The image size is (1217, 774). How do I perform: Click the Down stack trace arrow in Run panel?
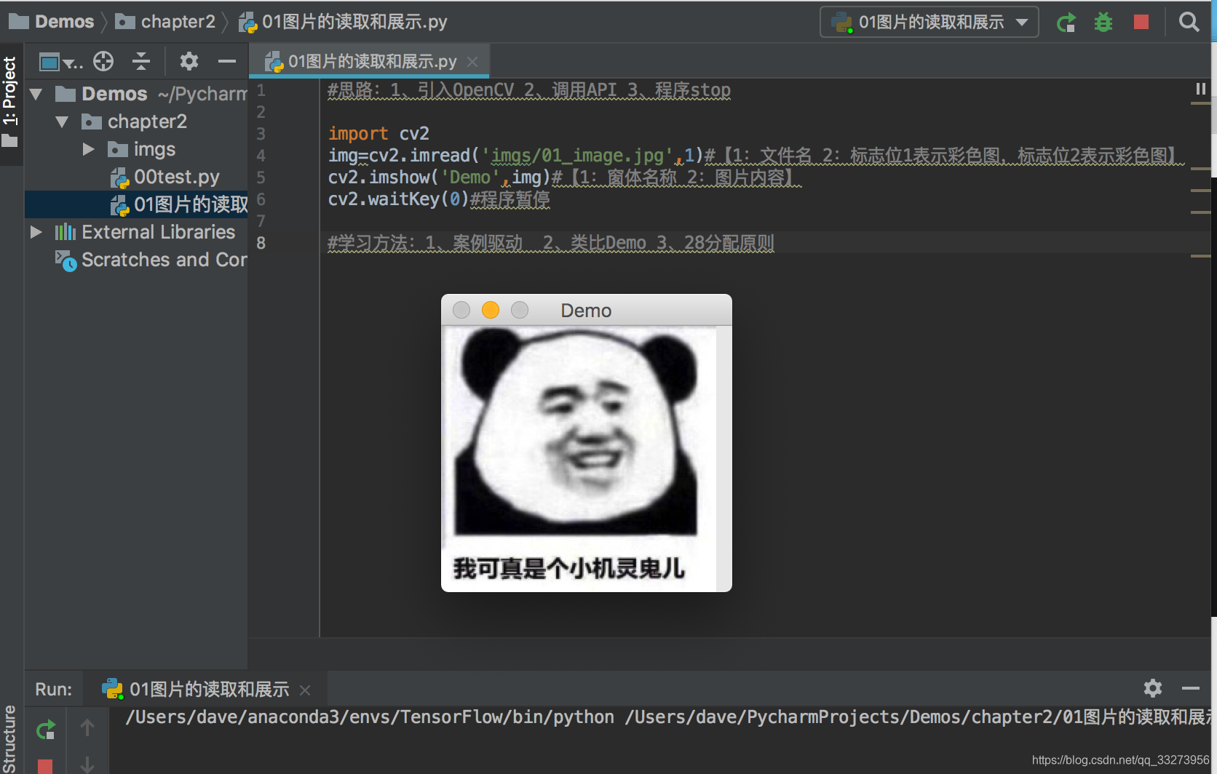pyautogui.click(x=87, y=764)
